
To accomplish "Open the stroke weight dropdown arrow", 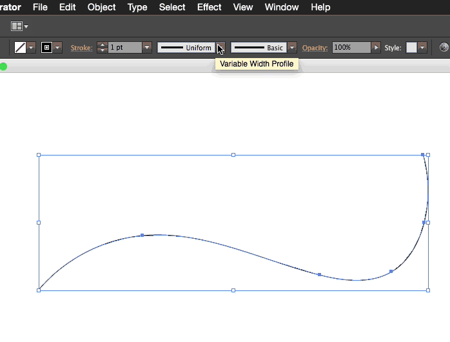I will tap(147, 47).
